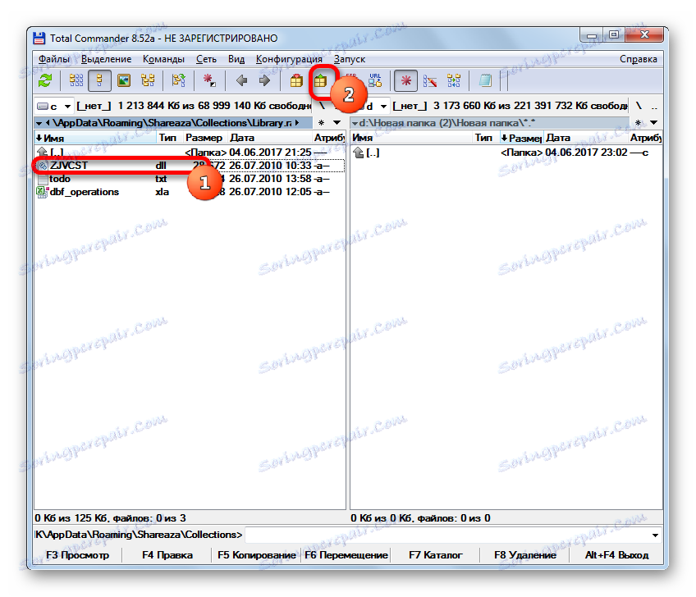Sort right panel by Тип column

[x=486, y=138]
